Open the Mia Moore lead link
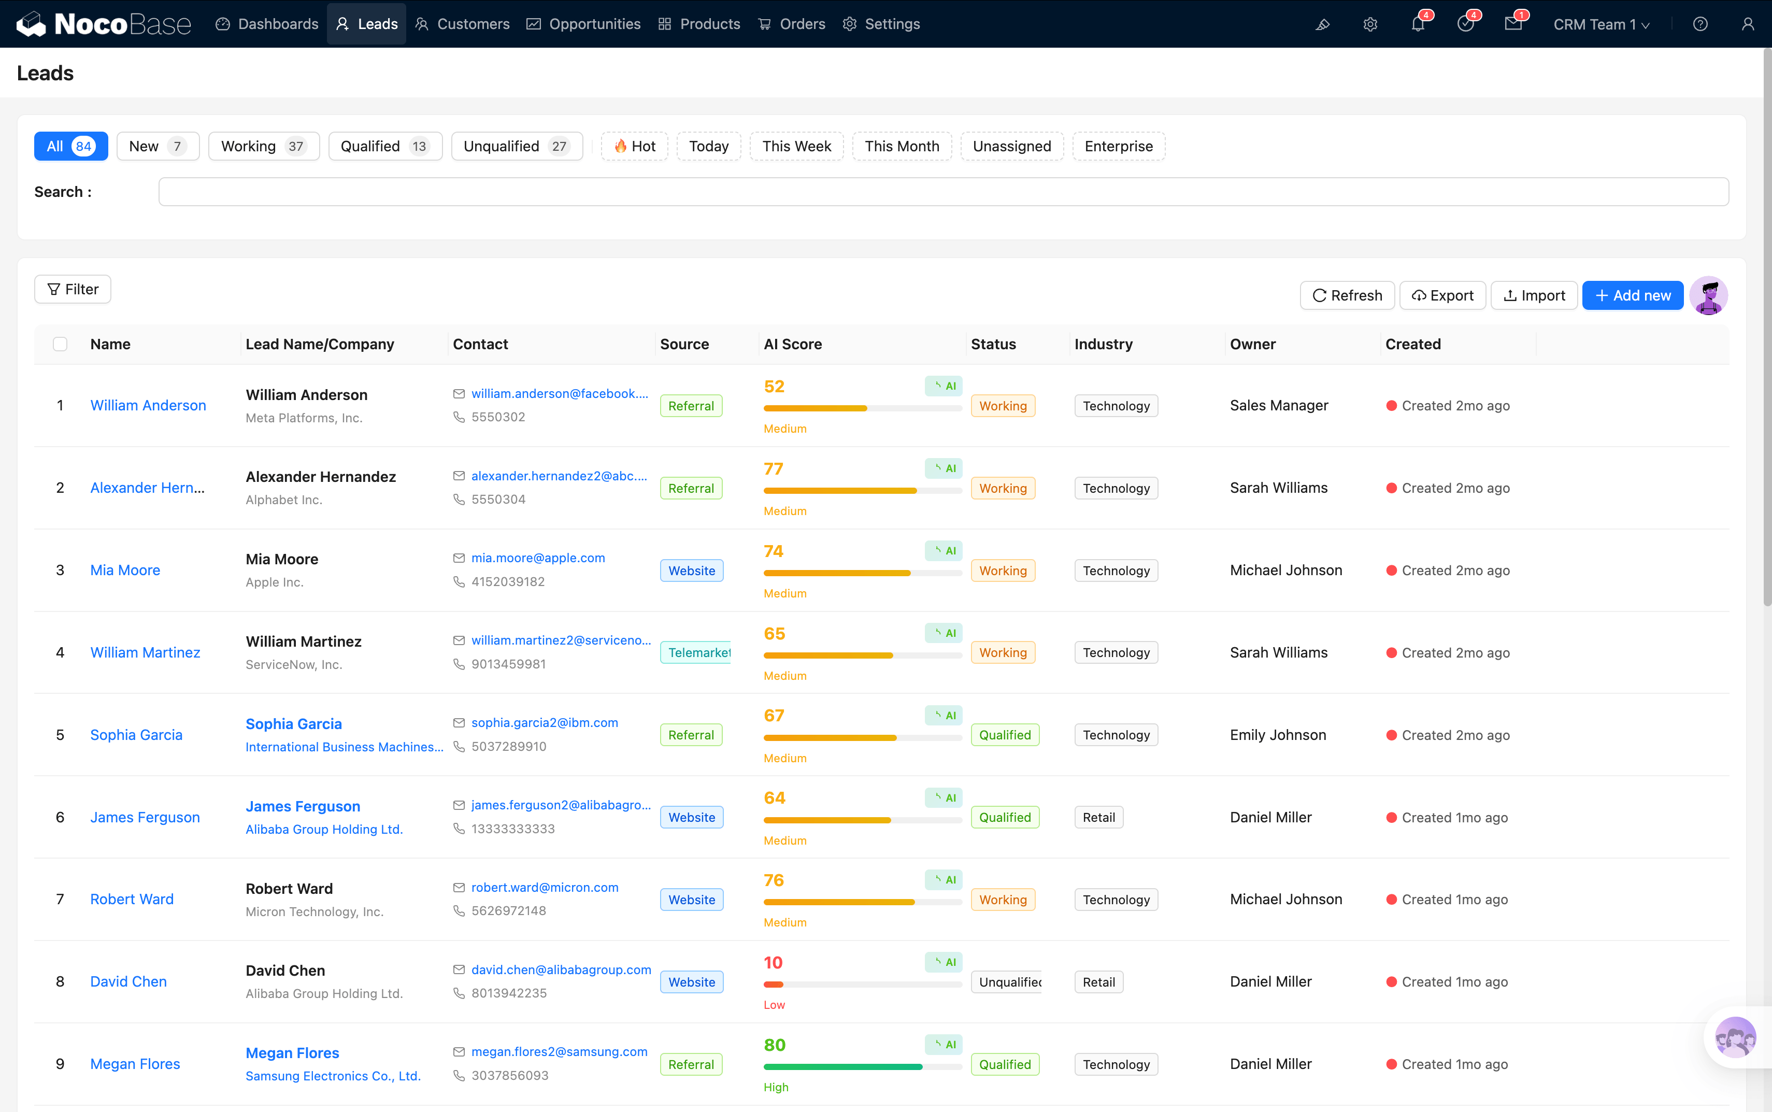This screenshot has width=1772, height=1112. coord(125,570)
